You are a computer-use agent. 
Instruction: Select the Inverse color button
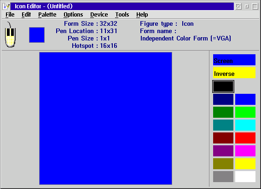pyautogui.click(x=234, y=73)
